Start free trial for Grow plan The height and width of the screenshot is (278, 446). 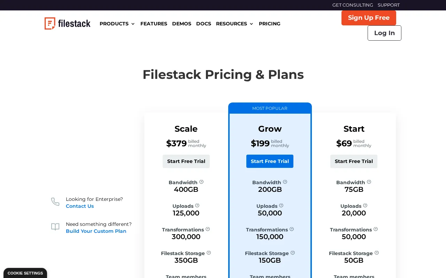(270, 161)
